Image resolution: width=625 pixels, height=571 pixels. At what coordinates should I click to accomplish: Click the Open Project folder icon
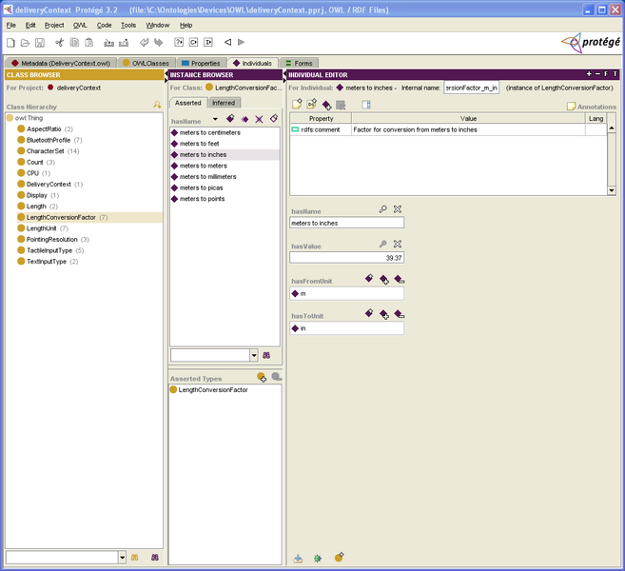[25, 42]
